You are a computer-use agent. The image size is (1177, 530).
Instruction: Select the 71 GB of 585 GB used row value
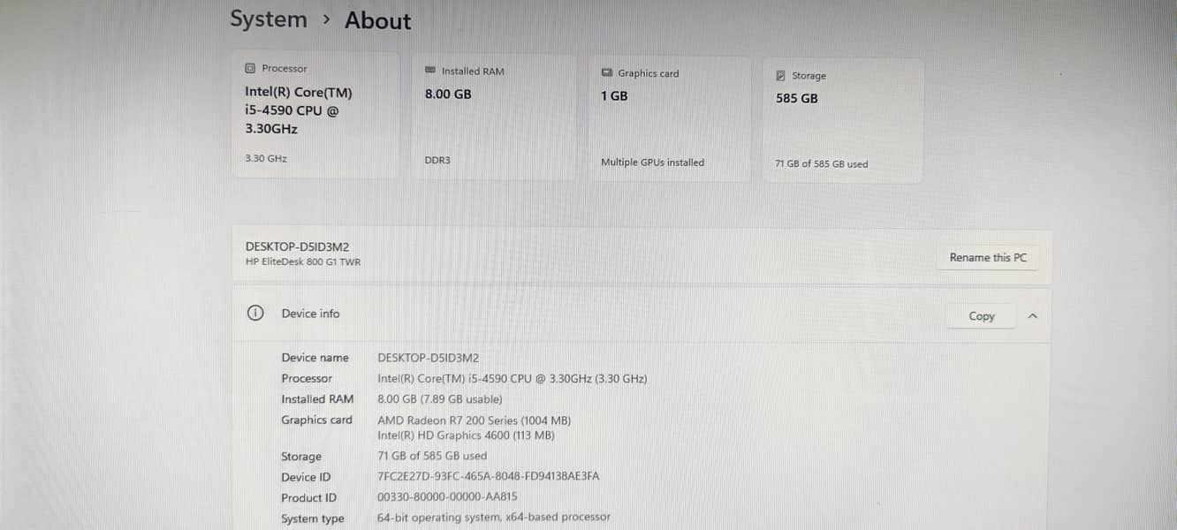pos(432,456)
